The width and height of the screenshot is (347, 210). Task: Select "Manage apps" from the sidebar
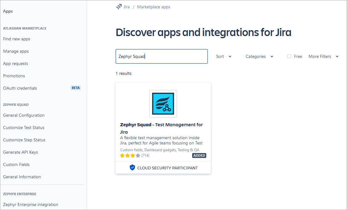point(16,51)
